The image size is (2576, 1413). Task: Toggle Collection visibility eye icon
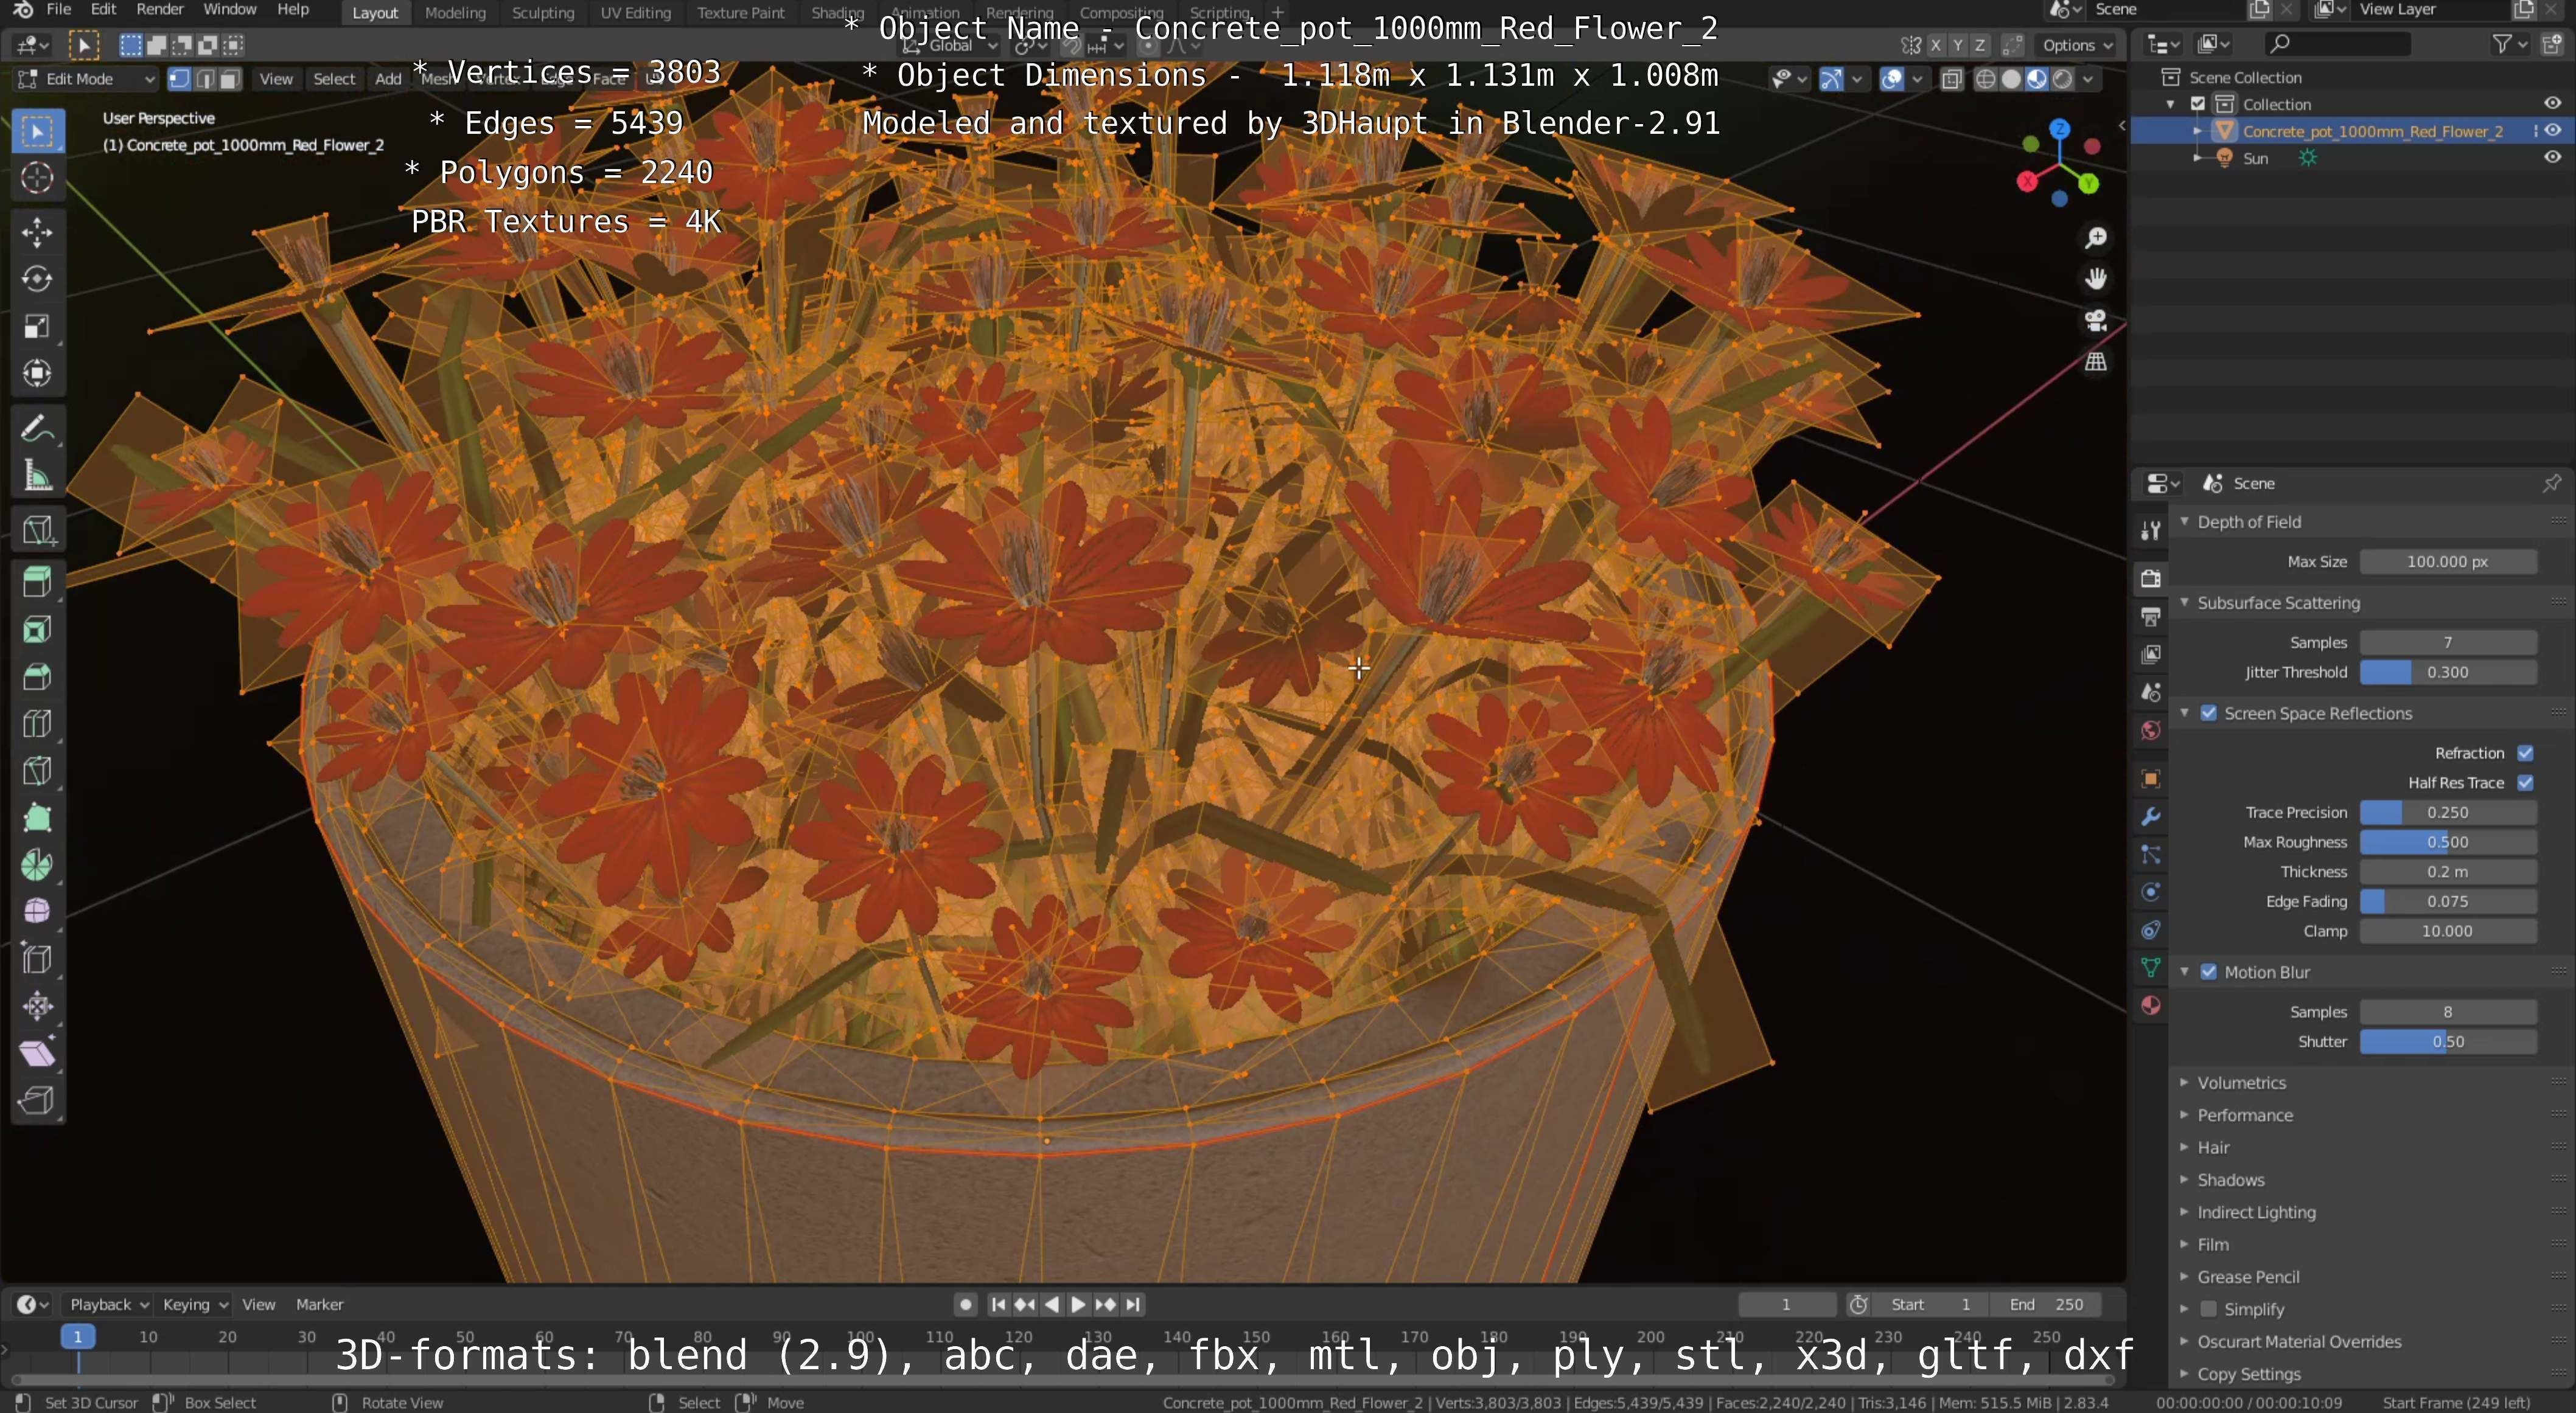(2553, 104)
